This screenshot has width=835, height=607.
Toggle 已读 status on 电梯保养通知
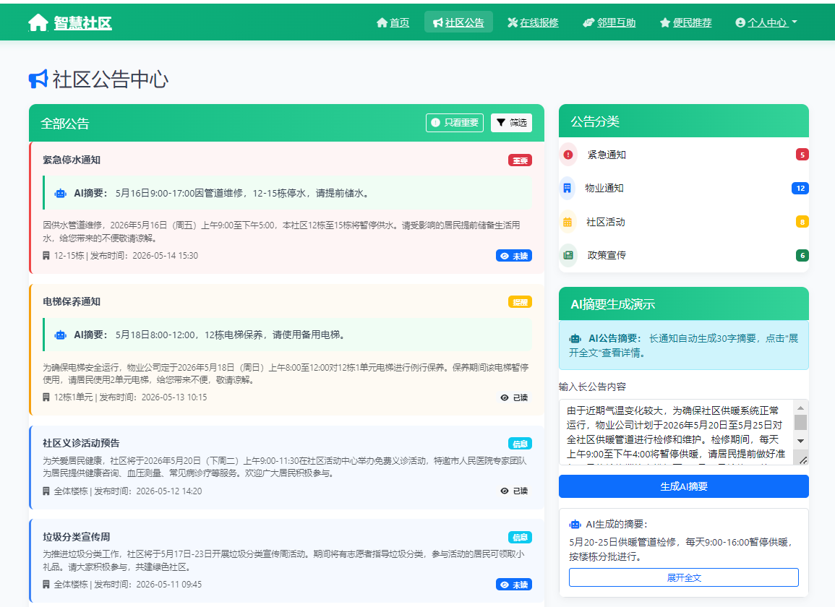coord(514,397)
